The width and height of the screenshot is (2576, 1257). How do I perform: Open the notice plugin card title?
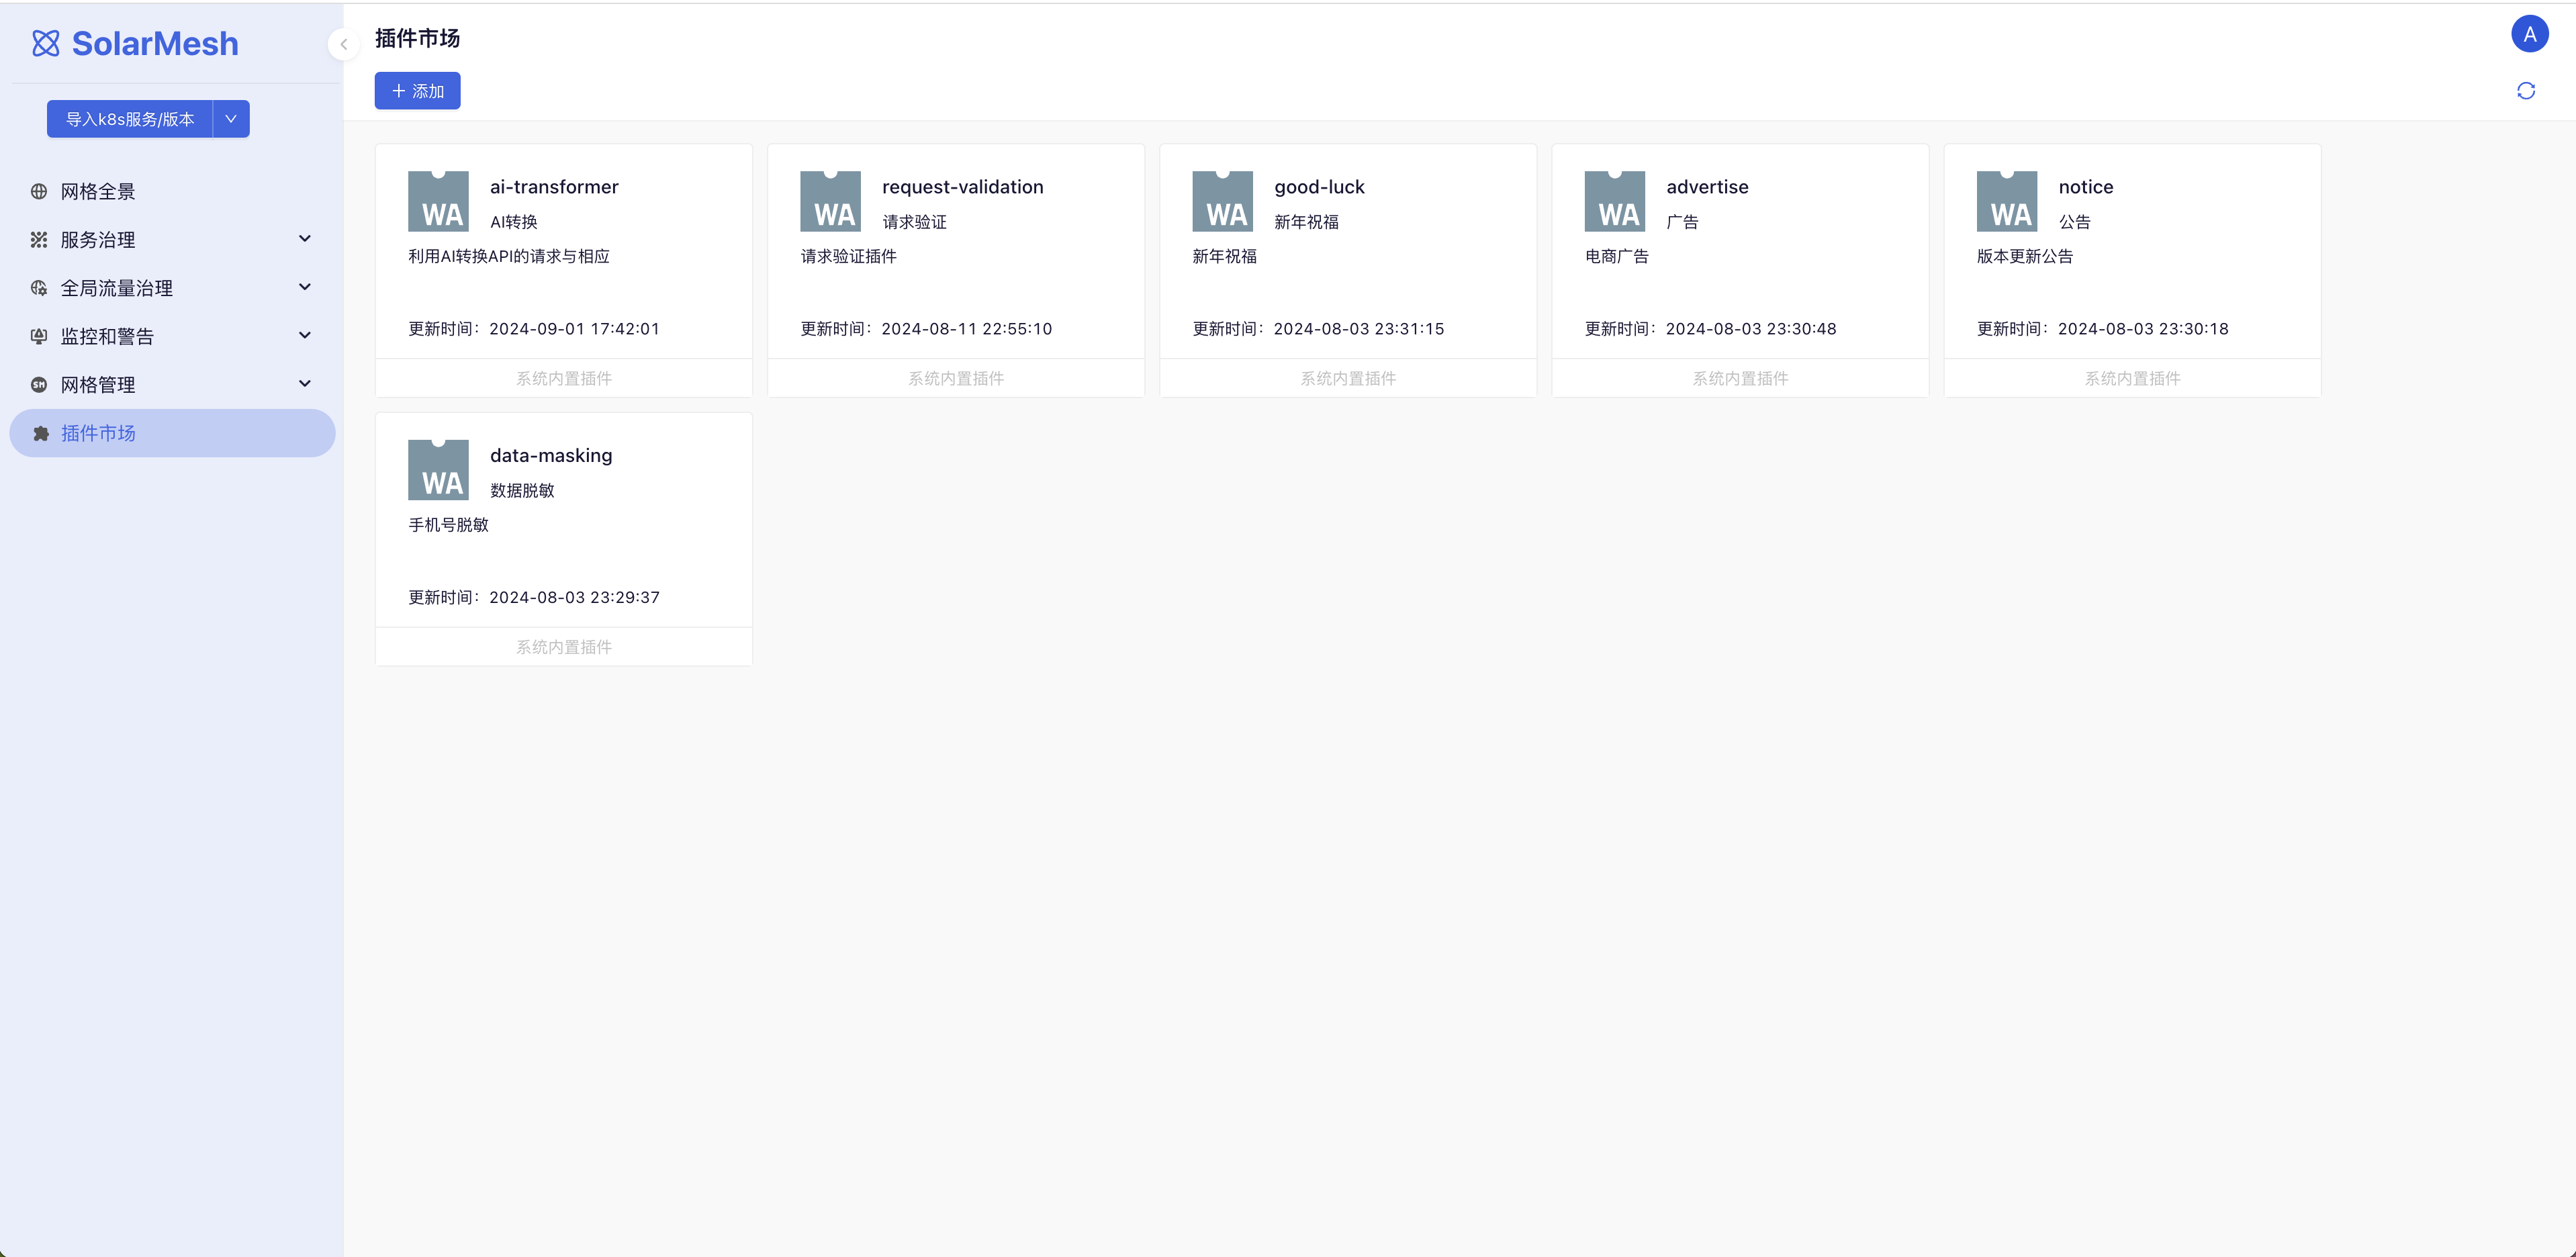[x=2085, y=187]
